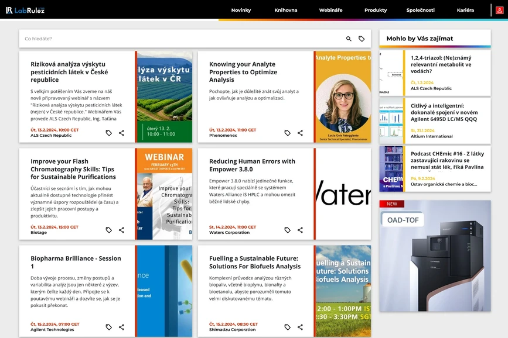Go to the Webináře section
The image size is (508, 338).
331,10
